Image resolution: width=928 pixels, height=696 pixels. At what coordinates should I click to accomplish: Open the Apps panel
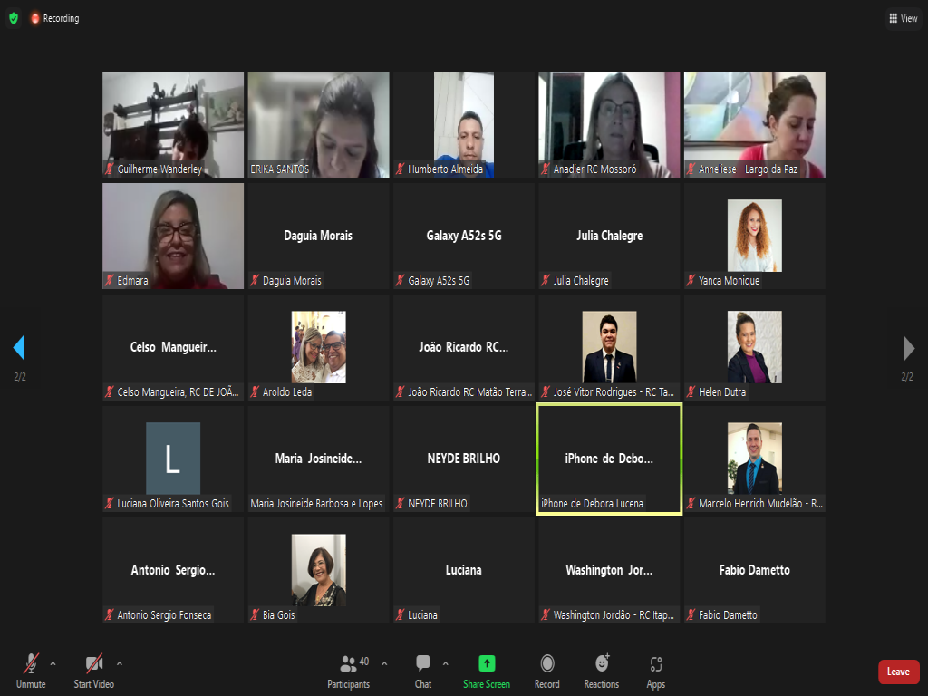(656, 672)
